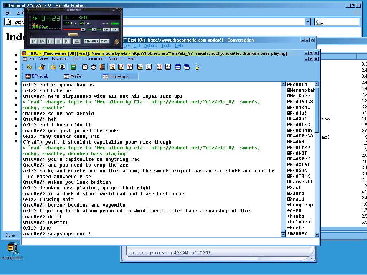Screen dimensions: 367x275
Task: Click the mIRC message input box
Action: point(170,241)
